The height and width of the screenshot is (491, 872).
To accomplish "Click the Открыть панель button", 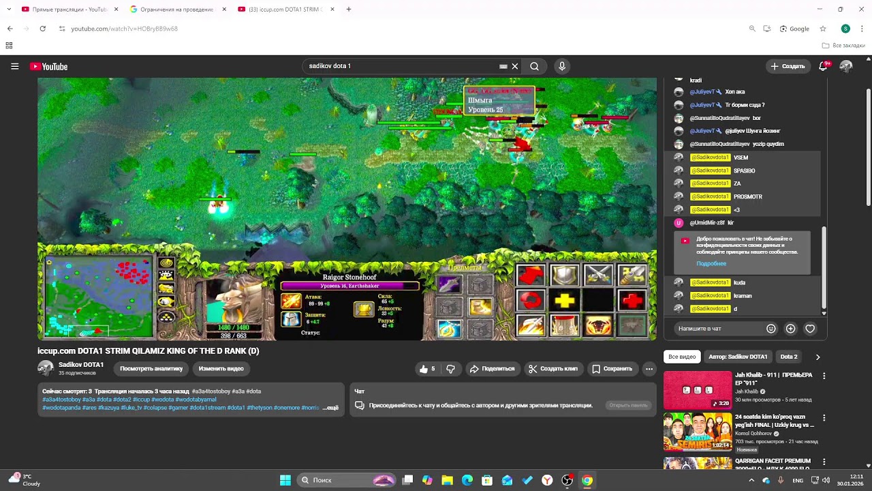I will pos(628,405).
